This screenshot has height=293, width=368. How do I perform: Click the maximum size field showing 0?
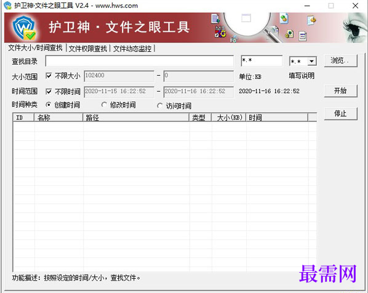pyautogui.click(x=199, y=76)
